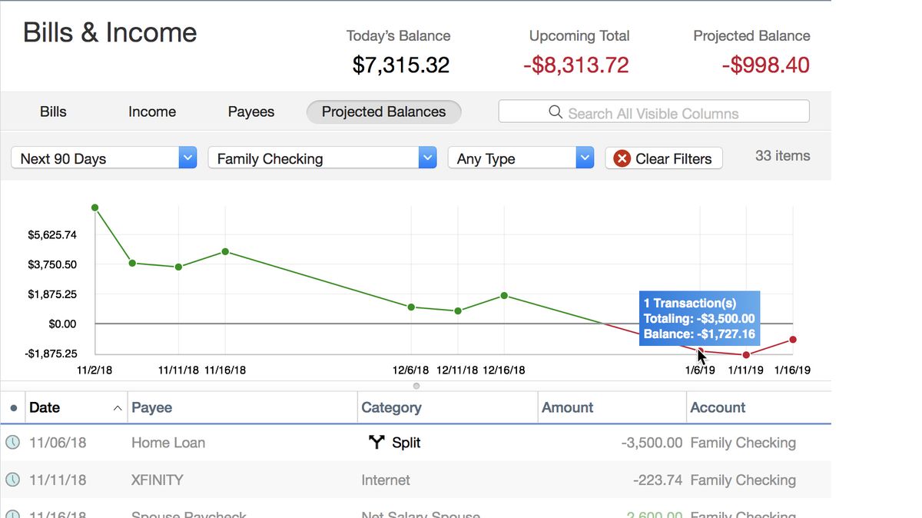
Task: Open the Payees tab
Action: [x=251, y=111]
